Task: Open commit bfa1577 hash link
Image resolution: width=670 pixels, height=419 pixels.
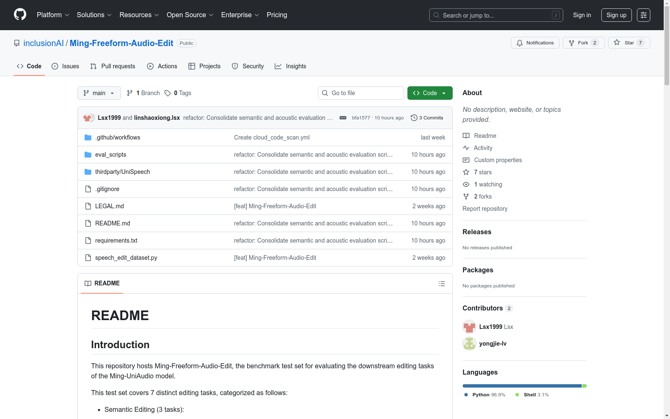Action: click(361, 118)
